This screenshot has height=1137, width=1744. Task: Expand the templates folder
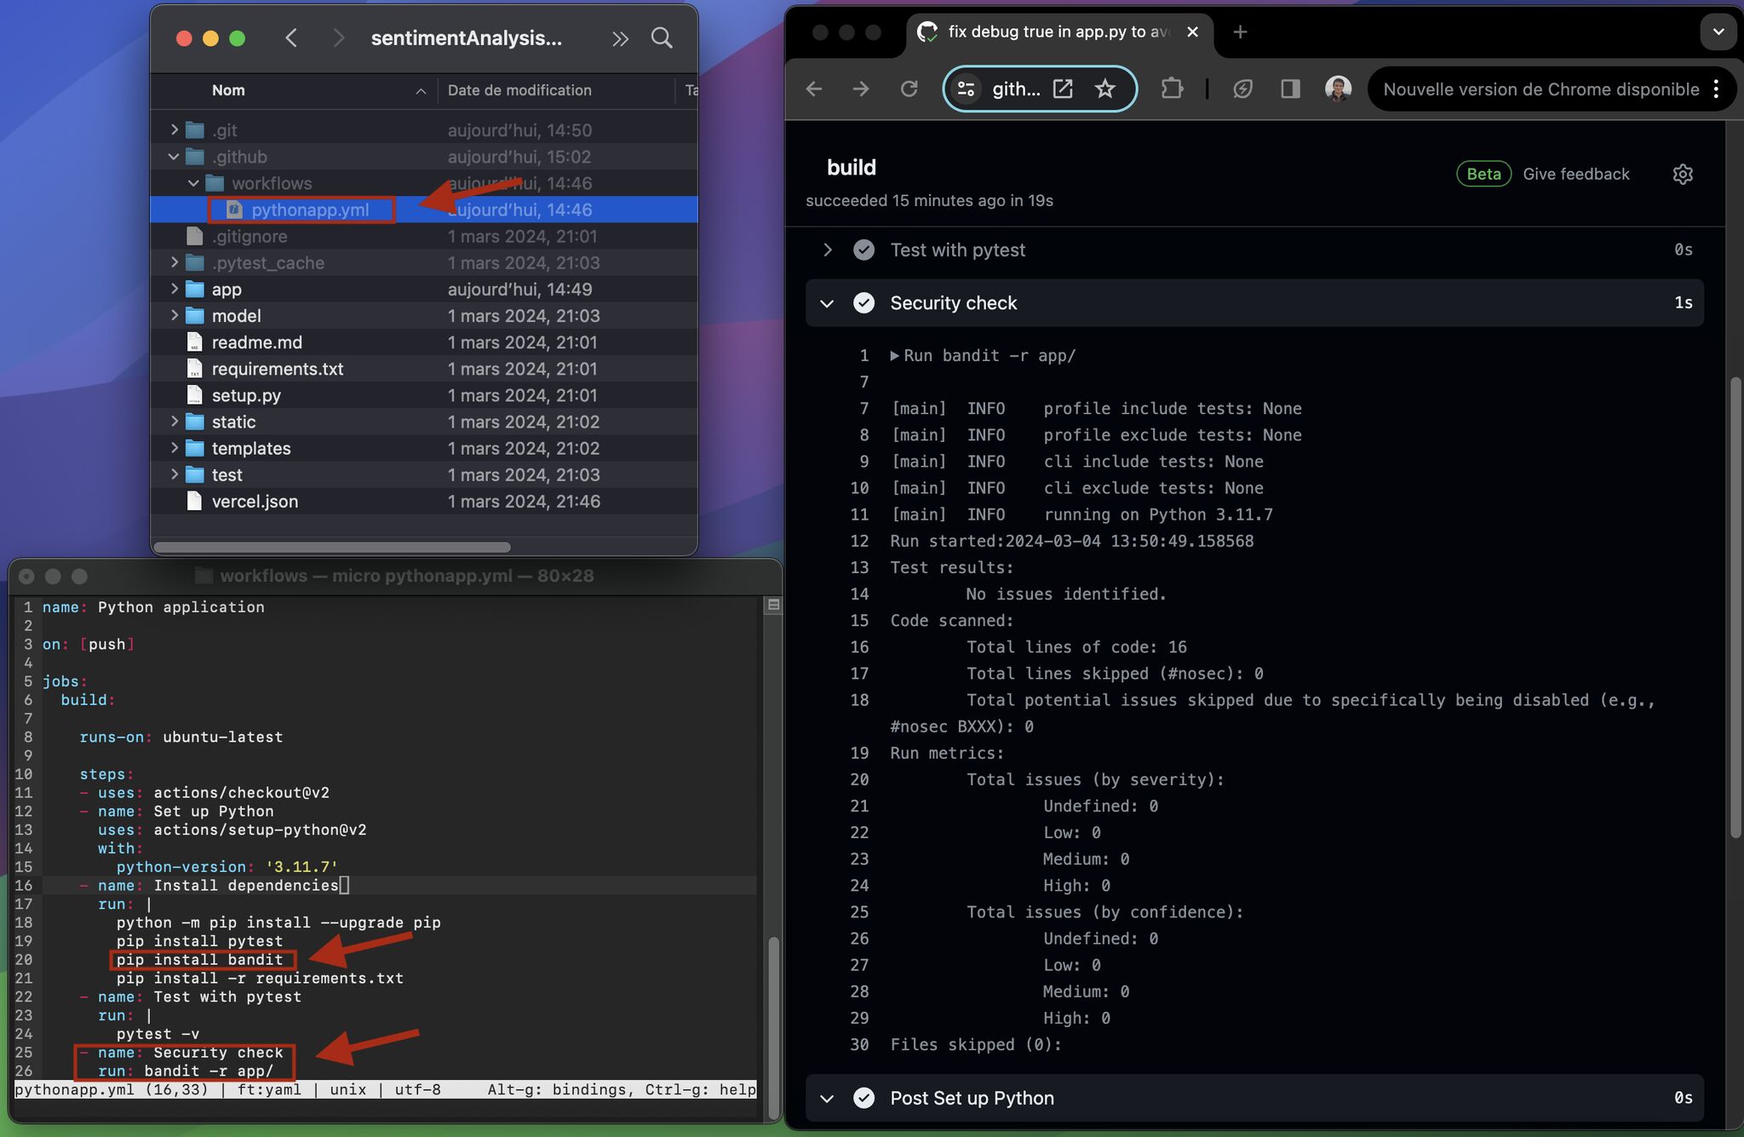pos(174,448)
